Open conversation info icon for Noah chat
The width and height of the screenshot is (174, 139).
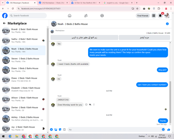[x=167, y=24]
